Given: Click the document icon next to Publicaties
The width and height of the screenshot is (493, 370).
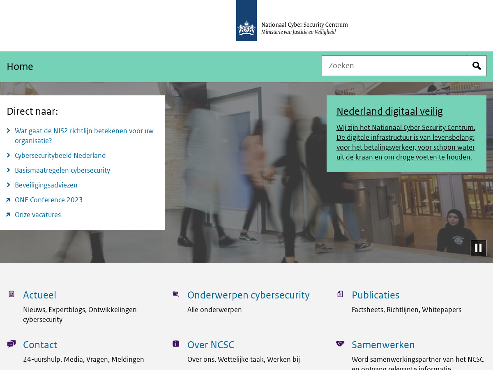Looking at the screenshot, I should pyautogui.click(x=340, y=294).
